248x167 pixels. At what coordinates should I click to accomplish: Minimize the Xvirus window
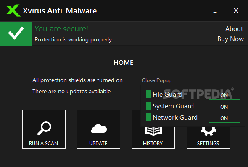click(215, 11)
